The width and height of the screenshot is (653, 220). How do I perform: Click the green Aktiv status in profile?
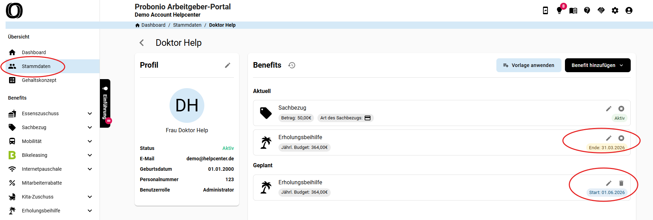[x=228, y=148]
